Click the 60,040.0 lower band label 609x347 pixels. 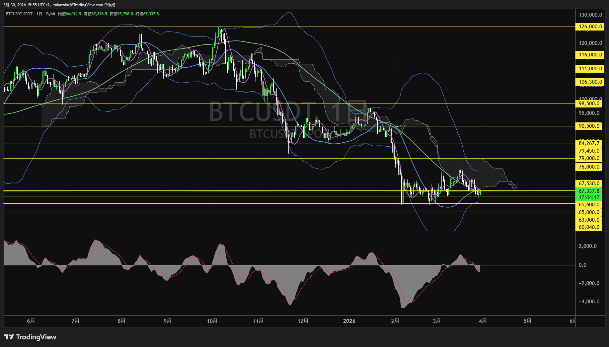tap(589, 227)
